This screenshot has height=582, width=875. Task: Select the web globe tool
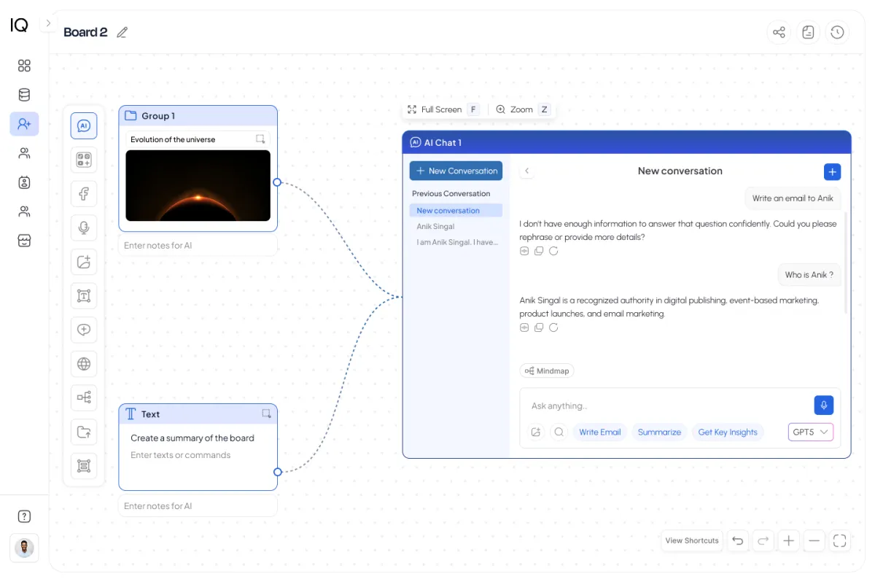pyautogui.click(x=84, y=363)
